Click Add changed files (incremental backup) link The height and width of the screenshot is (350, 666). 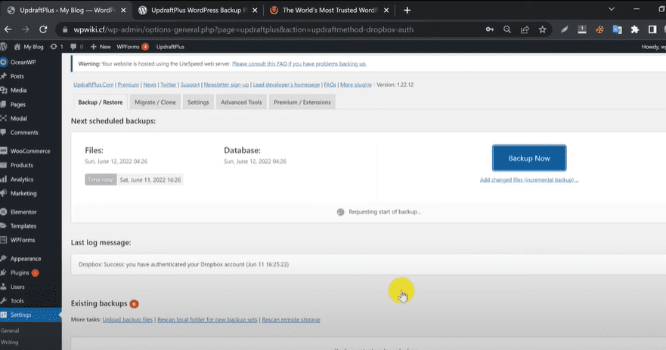click(529, 180)
